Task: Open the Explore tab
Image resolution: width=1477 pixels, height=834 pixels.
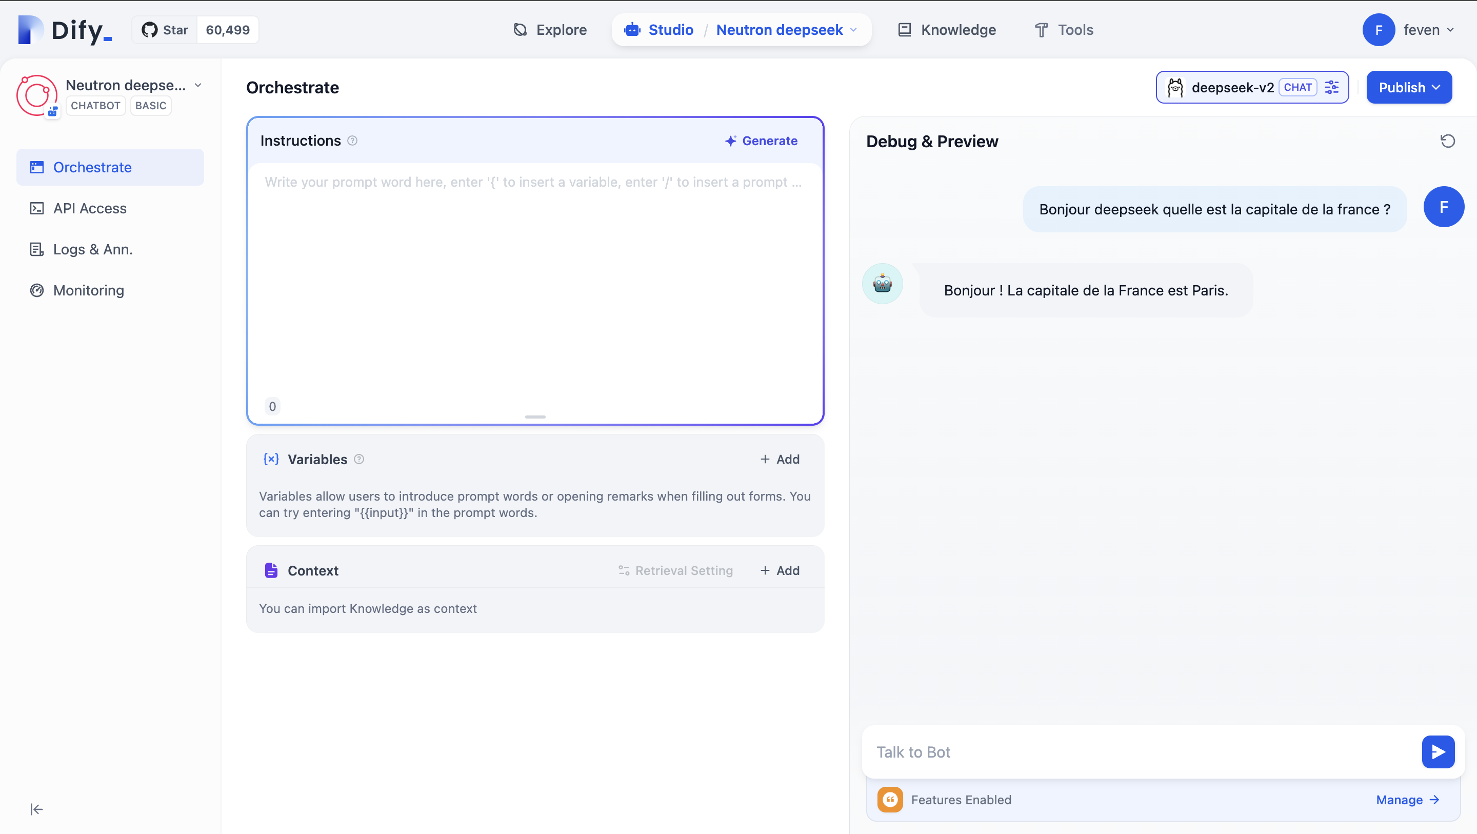Action: coord(550,30)
